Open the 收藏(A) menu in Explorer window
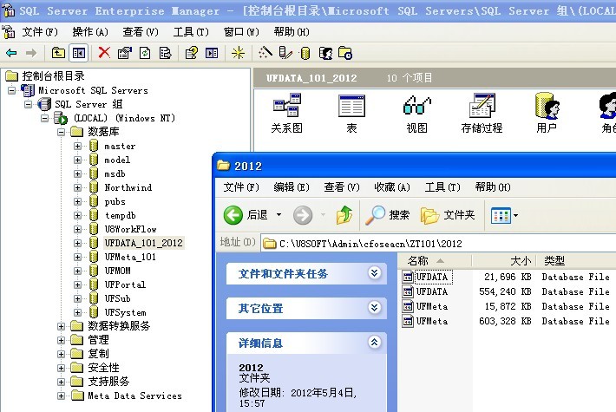The image size is (616, 412). pos(392,187)
